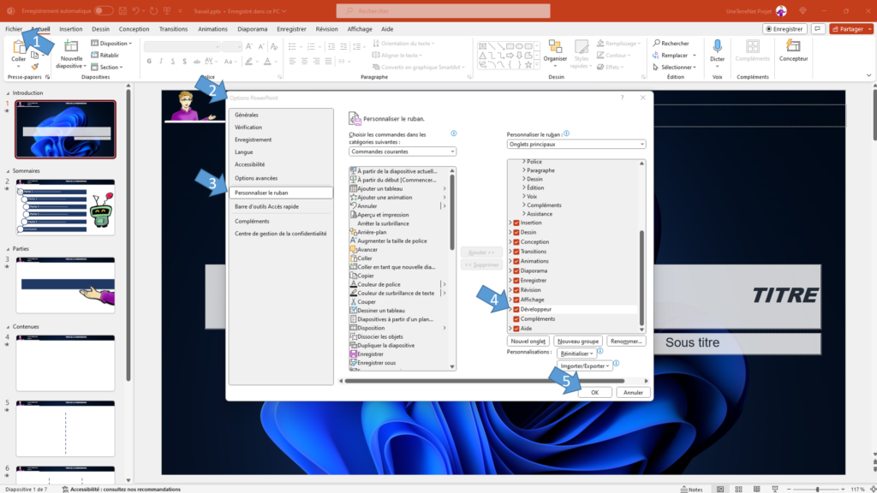Uncheck the Animations checkbox
This screenshot has width=877, height=493.
[x=516, y=261]
